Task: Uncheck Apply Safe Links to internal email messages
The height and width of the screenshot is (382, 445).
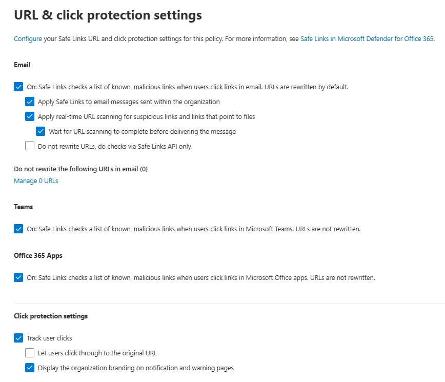Action: click(30, 102)
